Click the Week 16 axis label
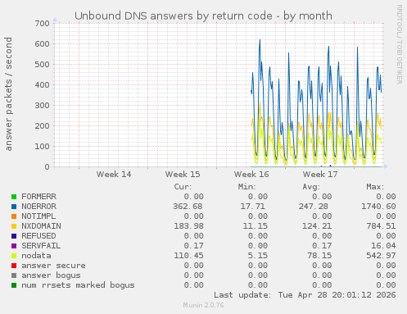 click(251, 175)
